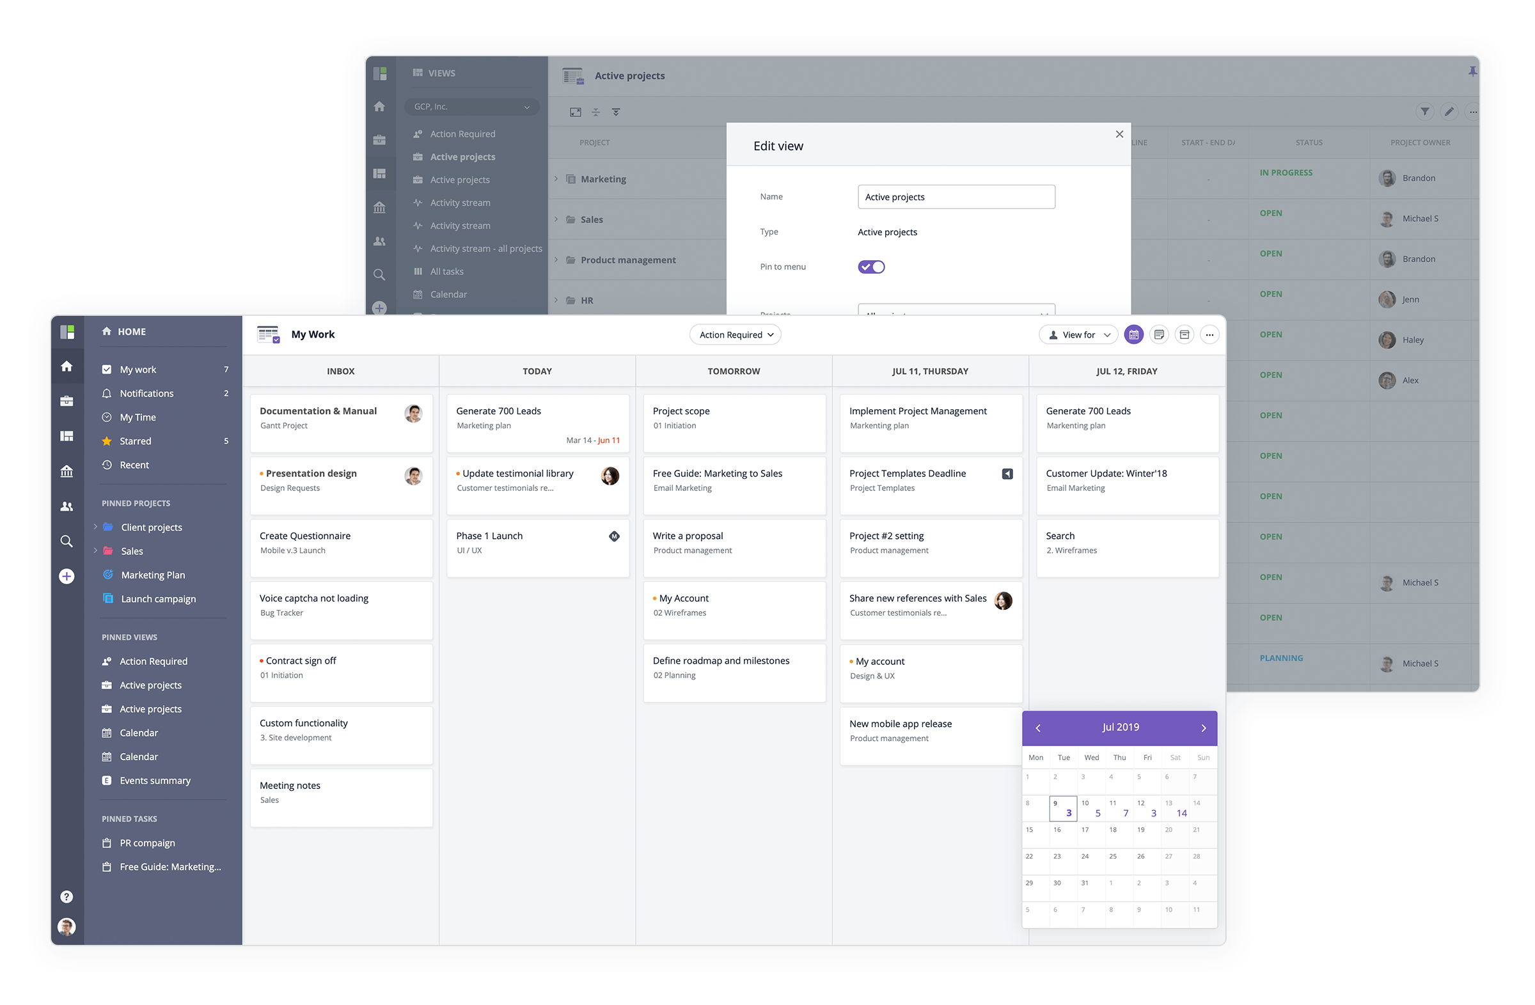Open the more options ellipsis in My Work
Viewport: 1535px width, 1005px height.
click(x=1209, y=334)
